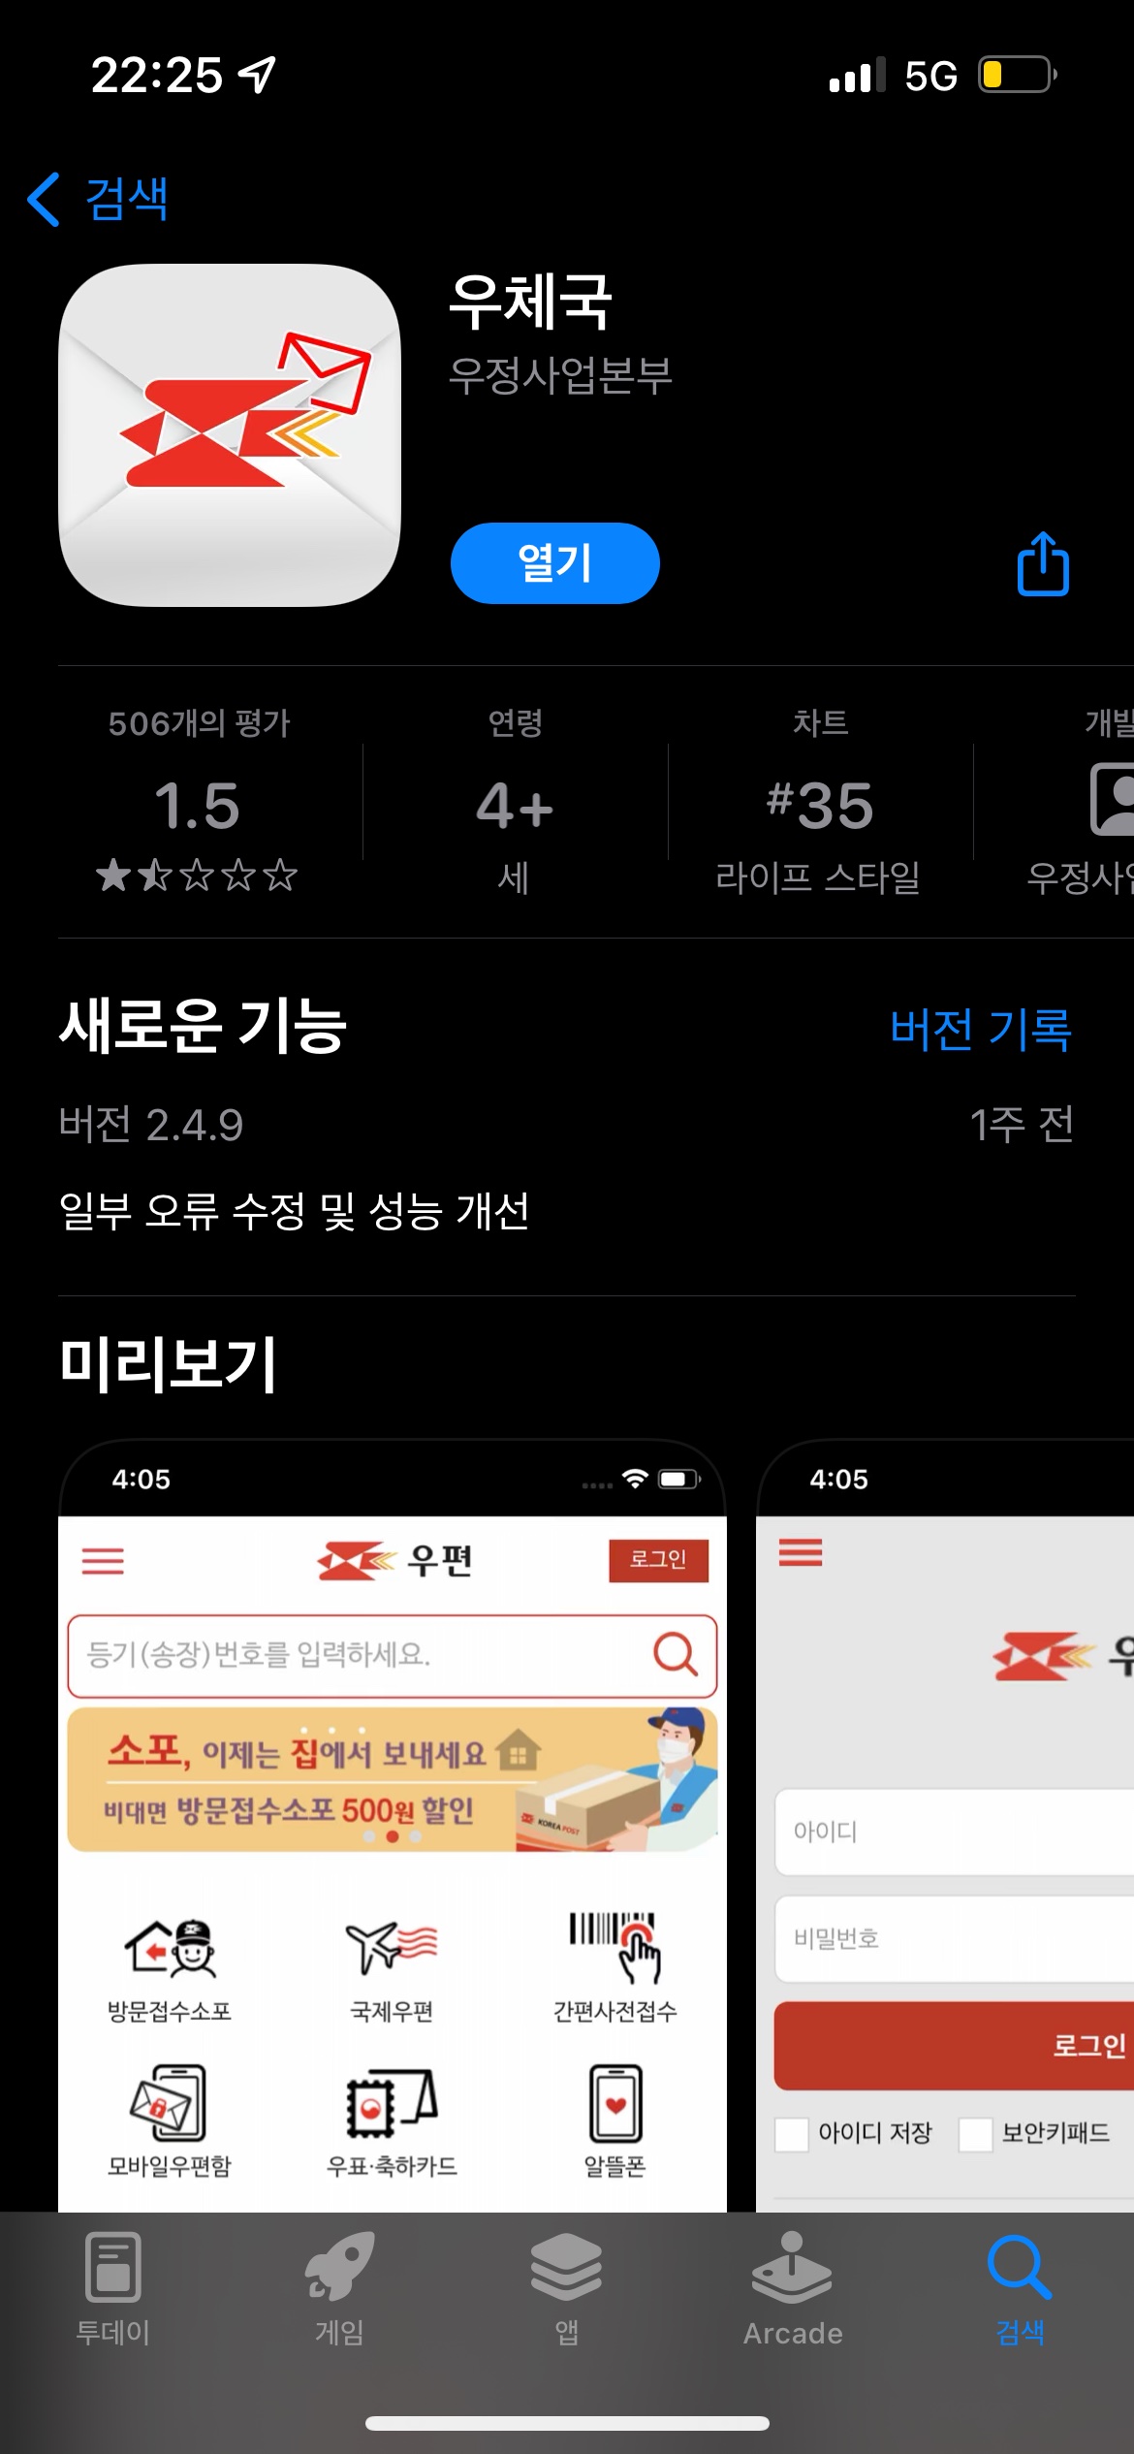Click the 우체국 app icon

pyautogui.click(x=230, y=435)
